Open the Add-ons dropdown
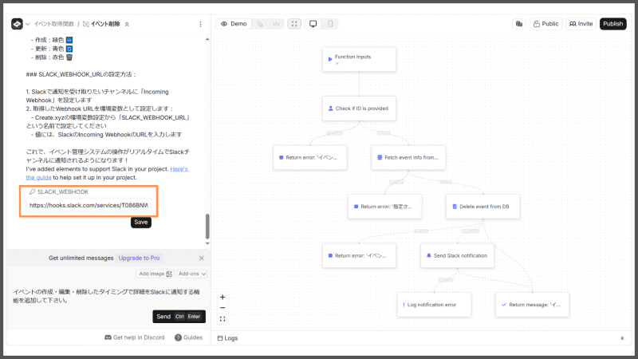Screen dimensions: 638x359 [192, 274]
